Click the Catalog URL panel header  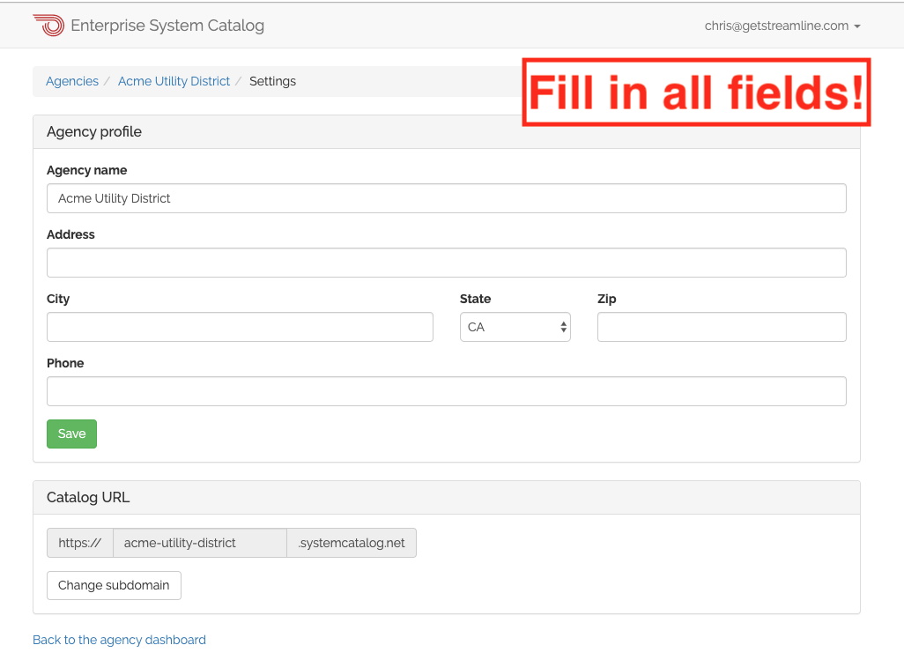(88, 497)
